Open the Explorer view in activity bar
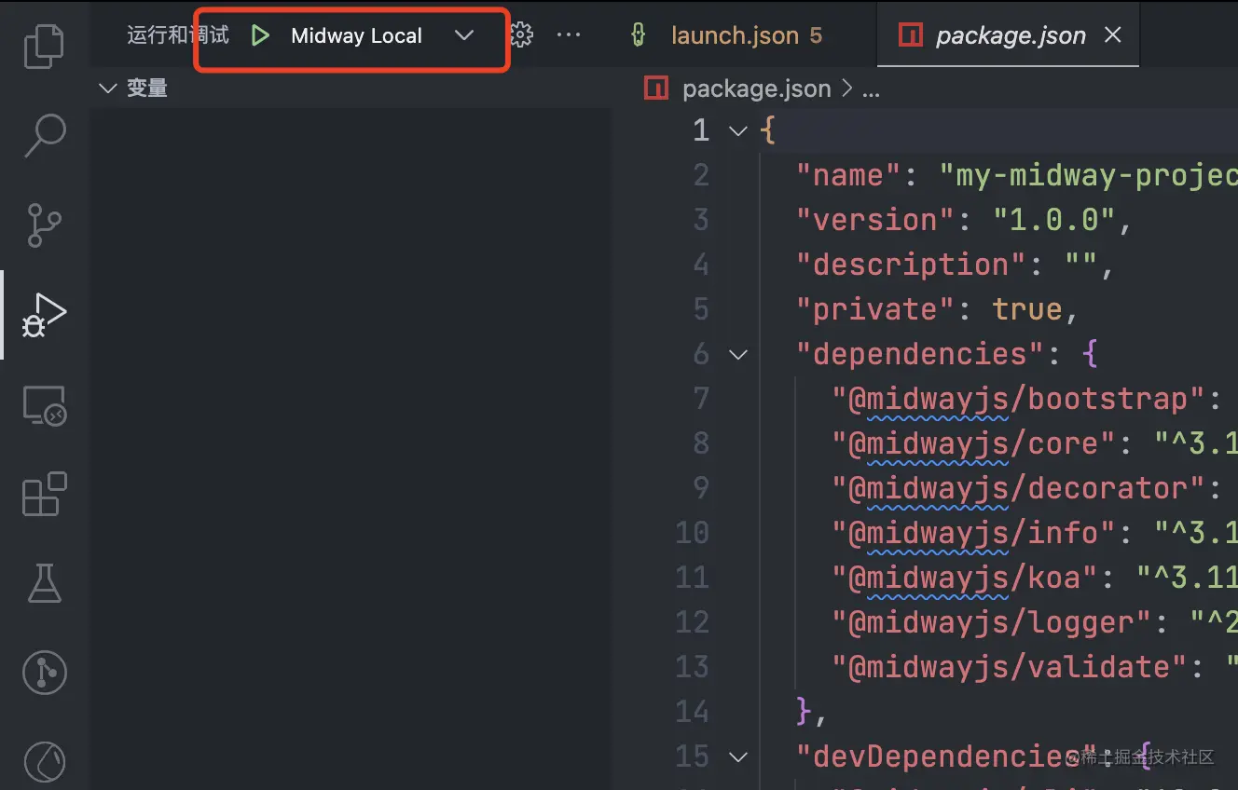The width and height of the screenshot is (1238, 790). pyautogui.click(x=44, y=47)
